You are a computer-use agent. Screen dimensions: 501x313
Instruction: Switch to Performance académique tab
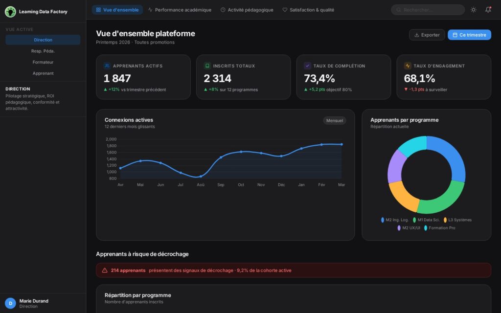pos(181,9)
